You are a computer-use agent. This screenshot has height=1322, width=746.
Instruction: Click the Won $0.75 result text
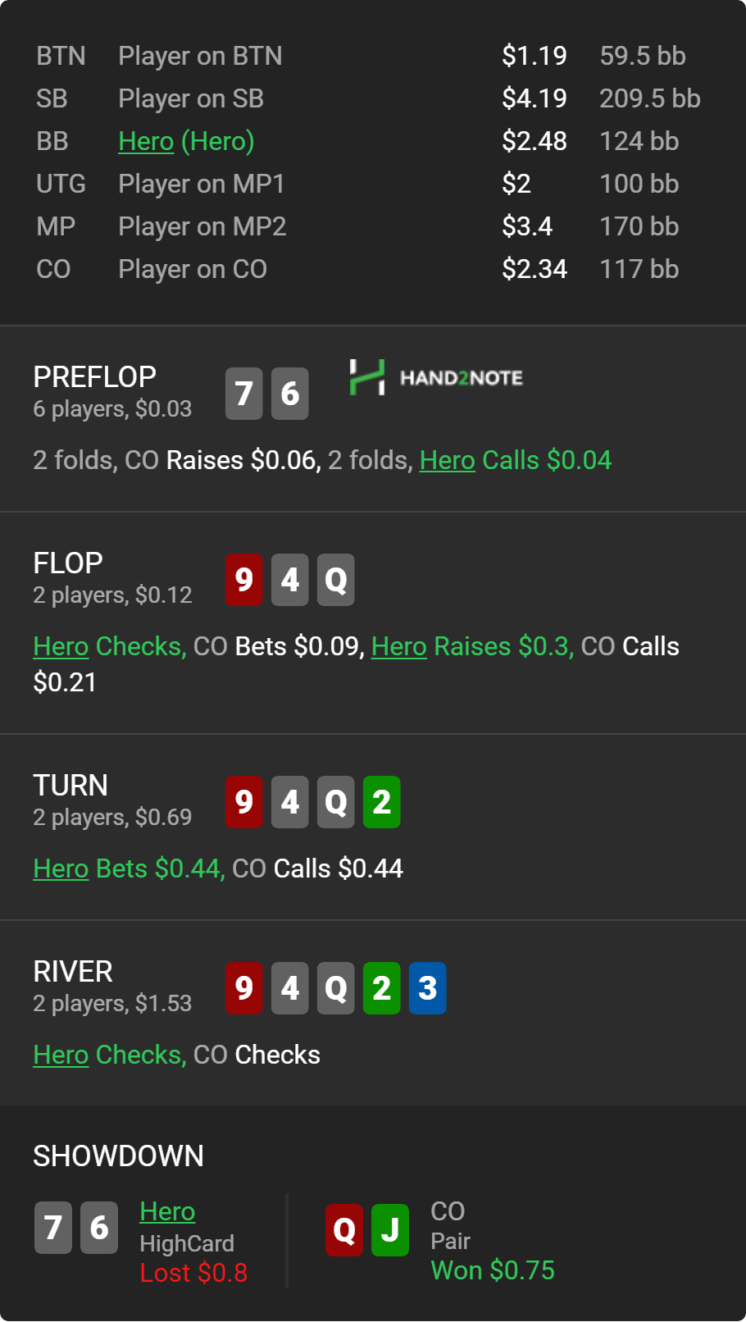[x=493, y=1270]
